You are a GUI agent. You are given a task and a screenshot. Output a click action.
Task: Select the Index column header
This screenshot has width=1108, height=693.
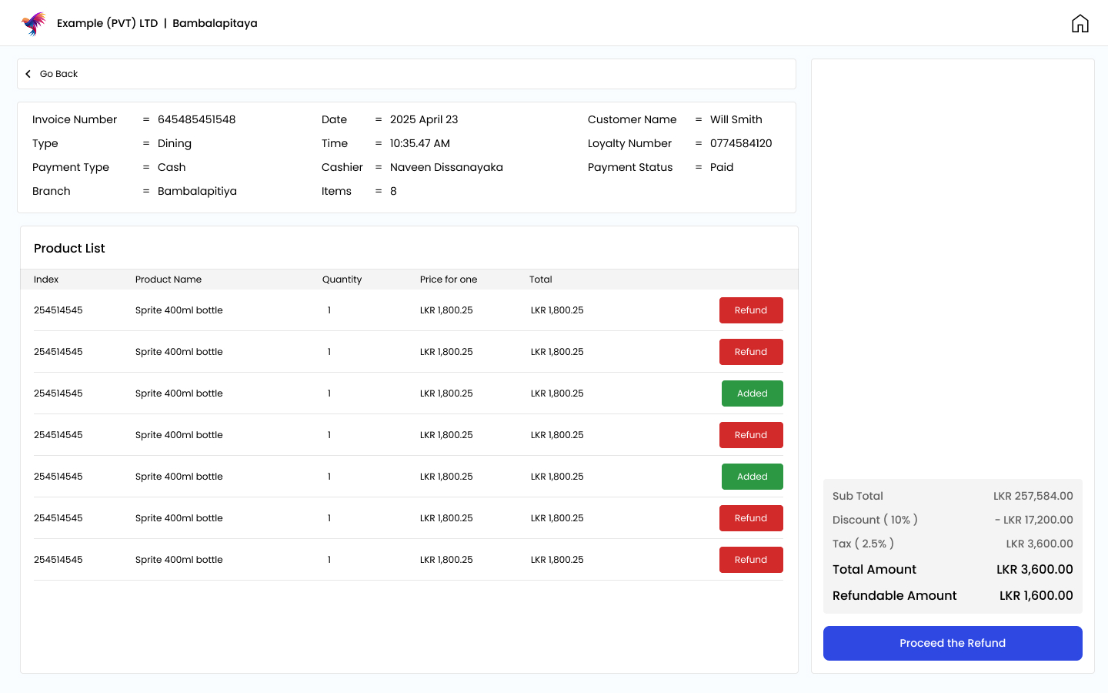[x=46, y=280]
